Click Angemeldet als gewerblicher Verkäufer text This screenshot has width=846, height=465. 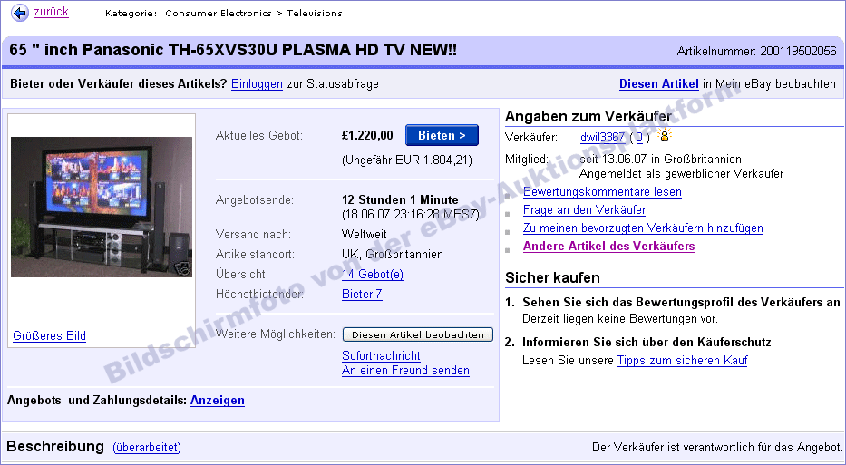[682, 174]
